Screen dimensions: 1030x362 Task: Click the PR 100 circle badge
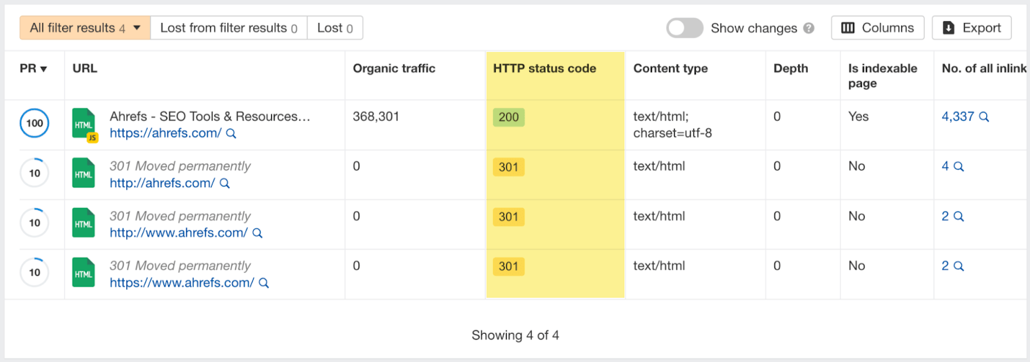(x=35, y=123)
